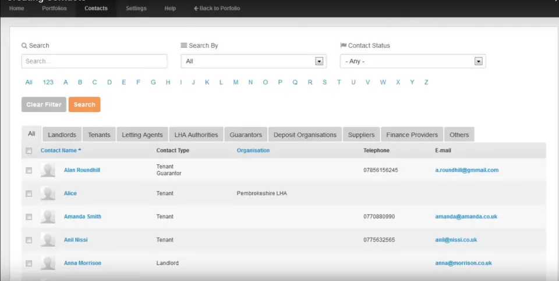Filter contacts by letter S
The width and height of the screenshot is (559, 281).
tap(324, 82)
